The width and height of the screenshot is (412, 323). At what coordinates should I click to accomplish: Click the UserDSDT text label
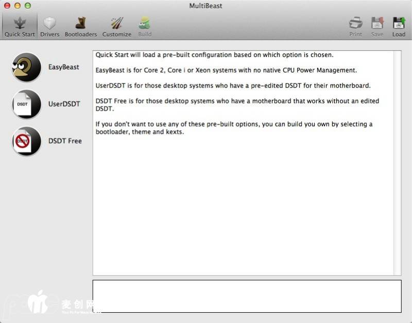[x=64, y=104]
